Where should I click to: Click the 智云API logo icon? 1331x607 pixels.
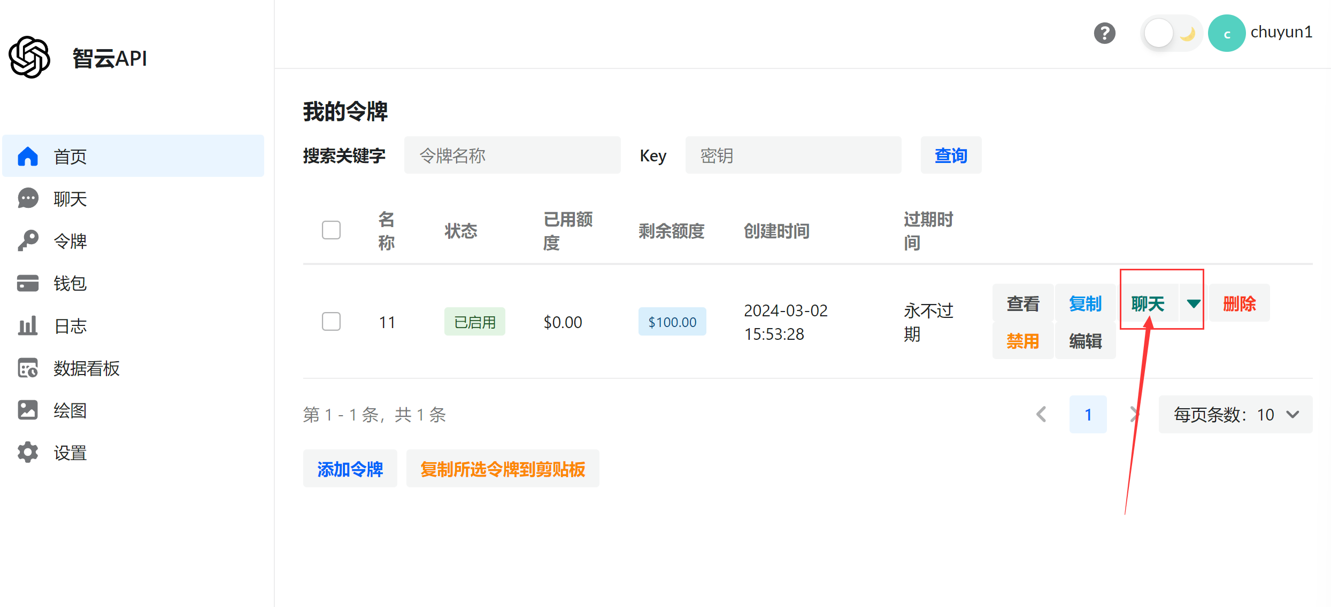pyautogui.click(x=29, y=57)
